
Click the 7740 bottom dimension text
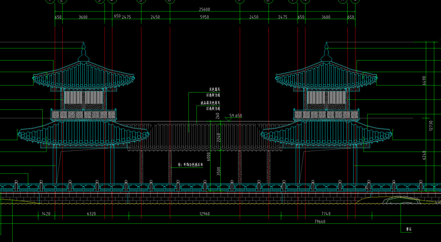(326, 214)
